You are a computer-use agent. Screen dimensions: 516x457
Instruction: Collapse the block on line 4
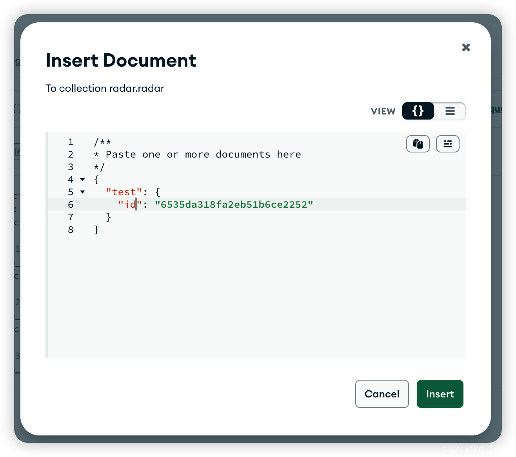(x=82, y=180)
